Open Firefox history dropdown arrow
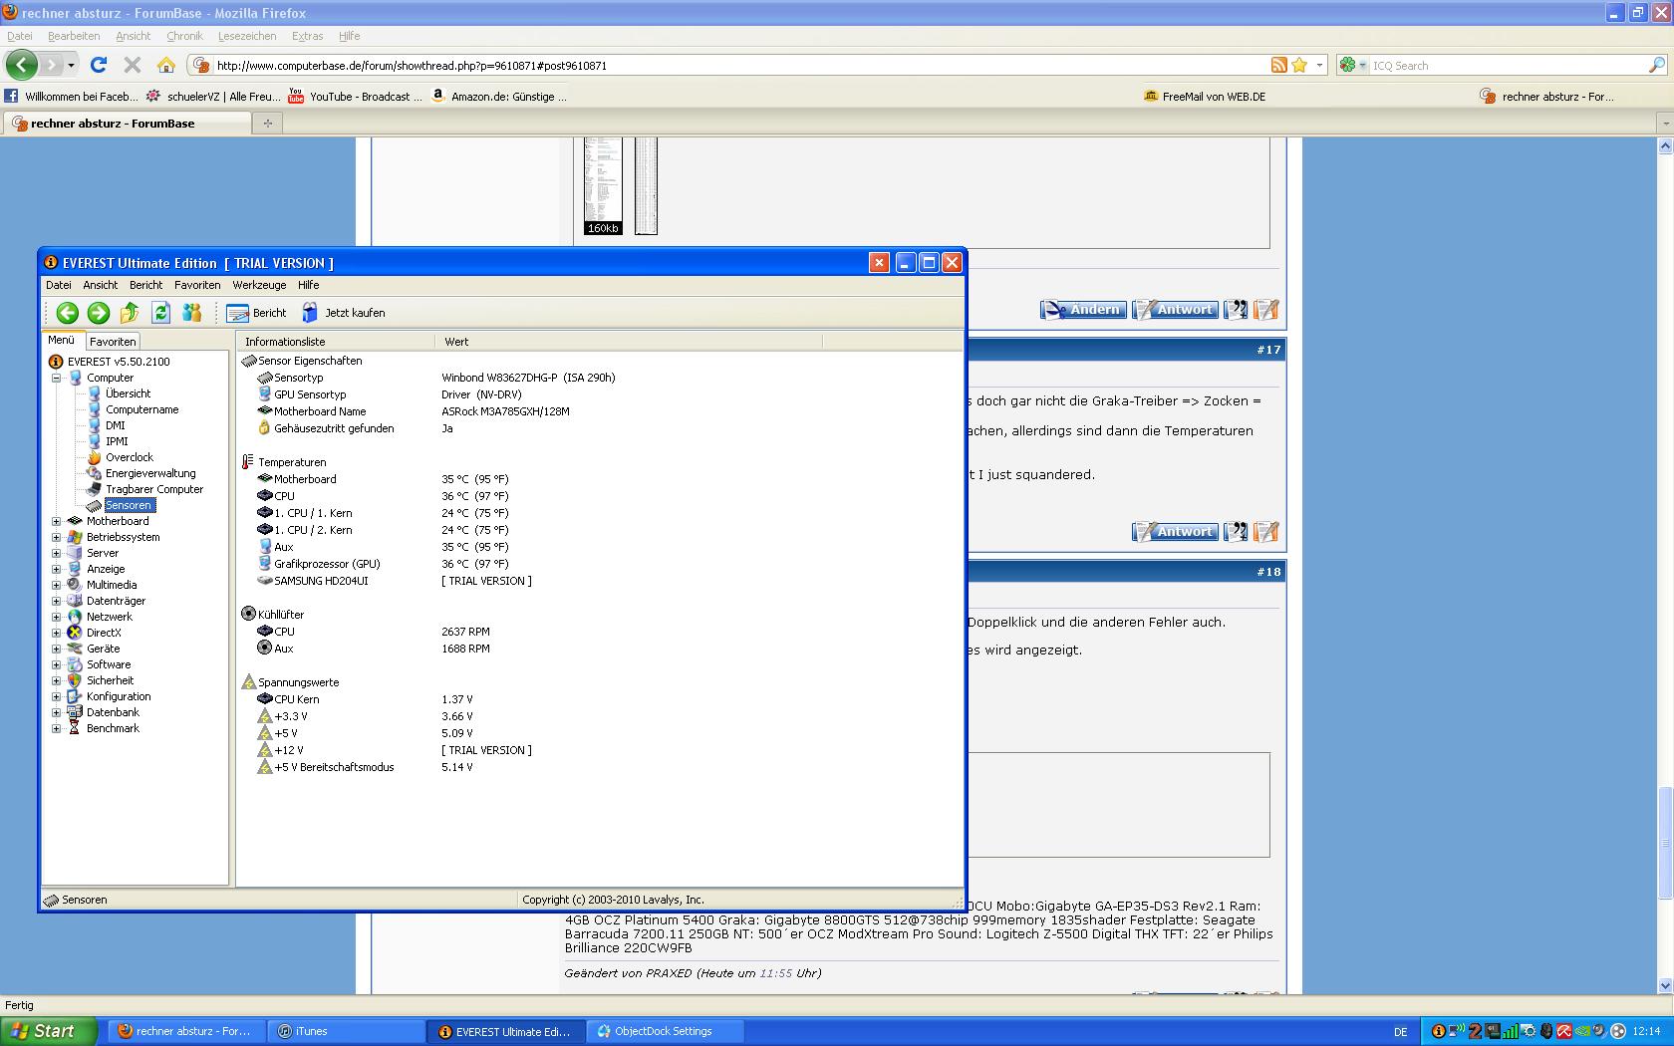This screenshot has height=1046, width=1674. [71, 65]
